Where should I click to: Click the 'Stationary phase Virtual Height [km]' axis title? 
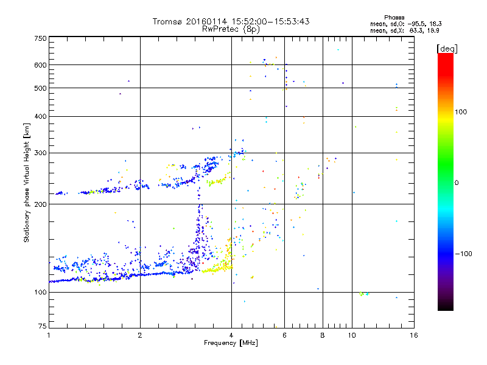pos(27,182)
